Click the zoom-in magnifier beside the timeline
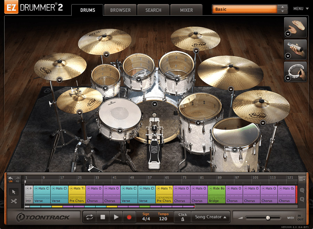This screenshot has height=229, width=313. coord(302,190)
